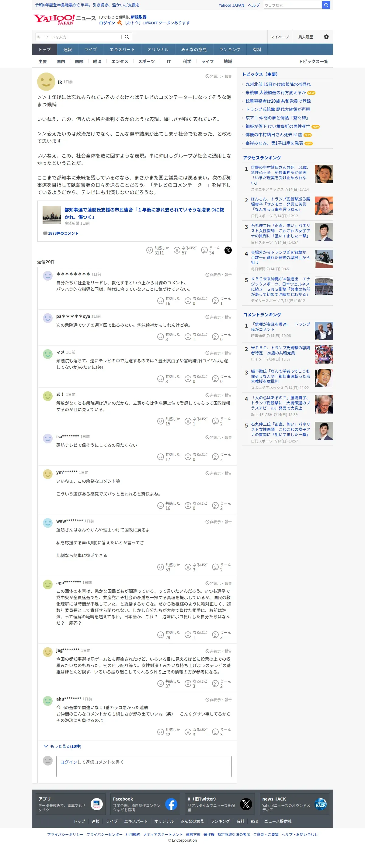Click the keyword search magnifier icon
This screenshot has width=365, height=849.
[127, 37]
